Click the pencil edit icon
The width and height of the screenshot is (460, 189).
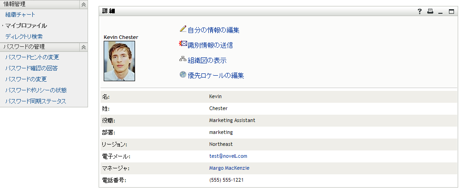point(183,29)
